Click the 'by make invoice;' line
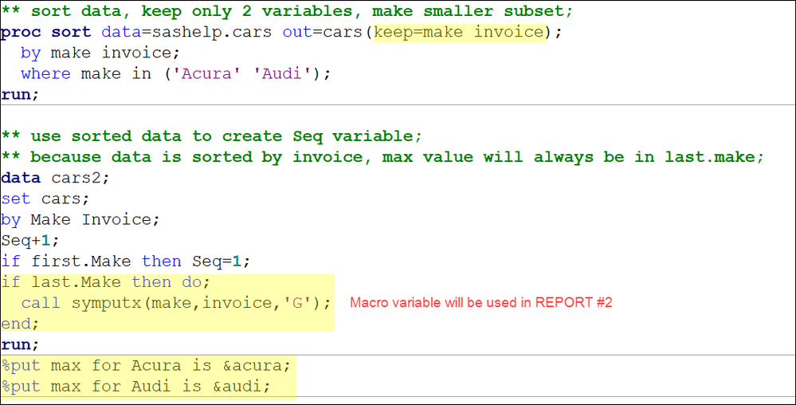Image resolution: width=796 pixels, height=405 pixels. click(x=100, y=53)
